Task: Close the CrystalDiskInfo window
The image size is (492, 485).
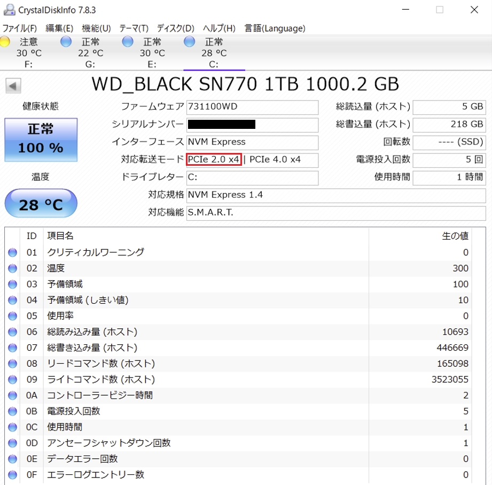Action: (474, 10)
